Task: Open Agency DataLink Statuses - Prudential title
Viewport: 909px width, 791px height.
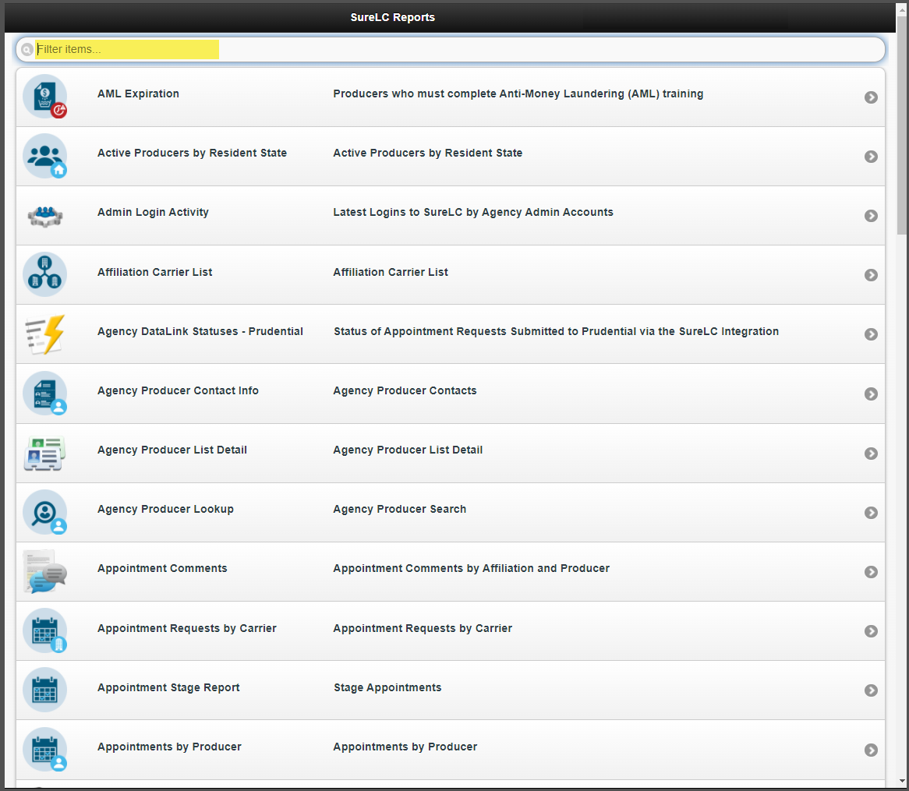Action: tap(200, 331)
